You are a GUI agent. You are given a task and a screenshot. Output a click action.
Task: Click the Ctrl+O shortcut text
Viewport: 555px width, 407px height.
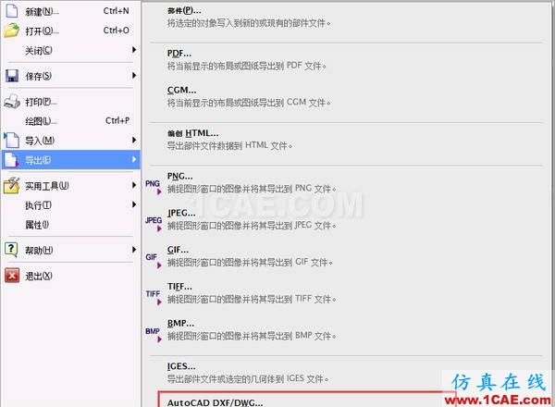[x=117, y=31]
